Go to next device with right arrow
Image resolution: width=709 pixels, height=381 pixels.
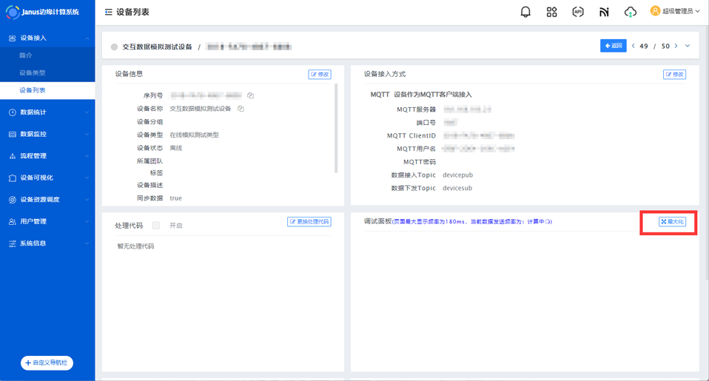coord(676,46)
